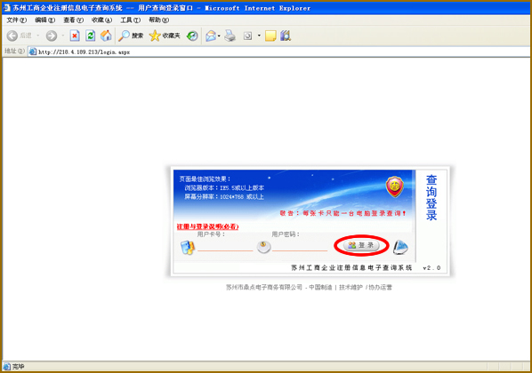Click the Messenger-style toolbar icon at far right
The image size is (532, 373).
tap(286, 36)
